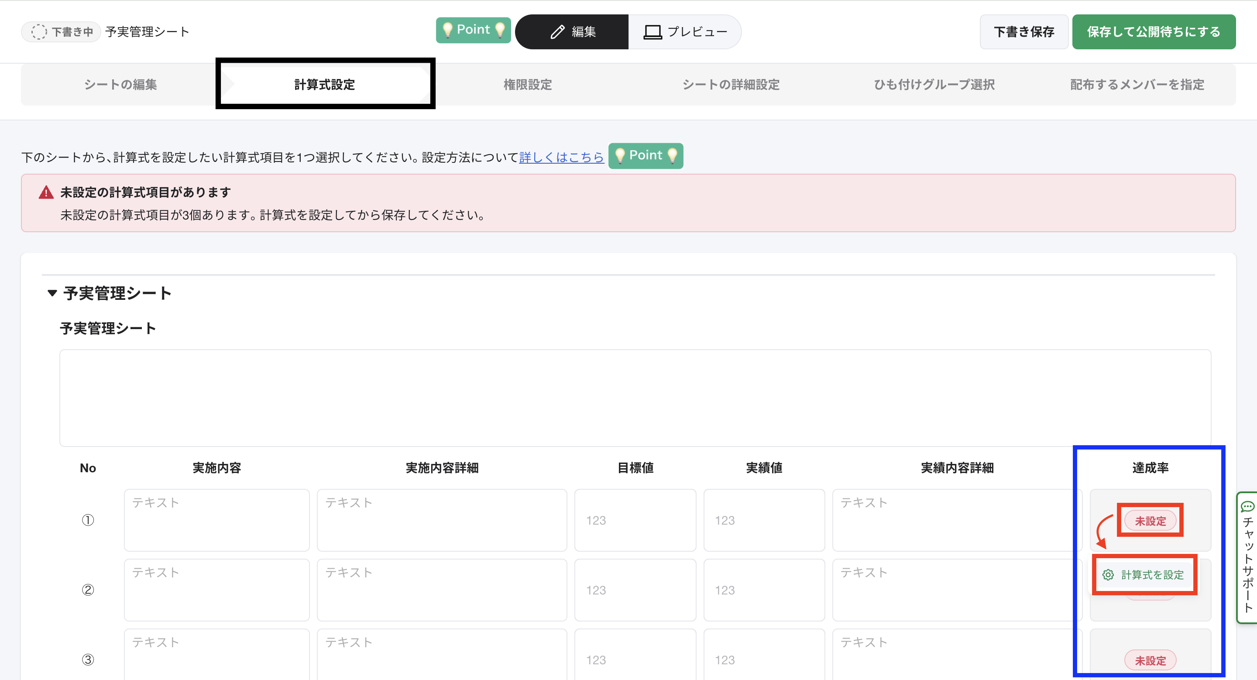This screenshot has width=1257, height=680.
Task: Open ひも付けグループ選択 tab
Action: (934, 84)
